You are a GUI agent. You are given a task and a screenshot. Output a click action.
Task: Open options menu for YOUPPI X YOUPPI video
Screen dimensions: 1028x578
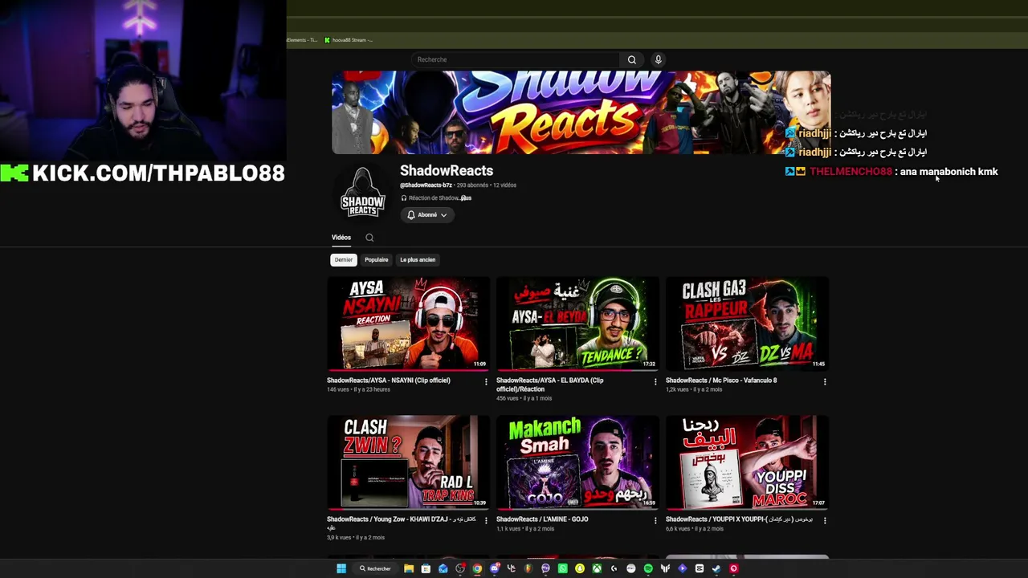pos(825,521)
